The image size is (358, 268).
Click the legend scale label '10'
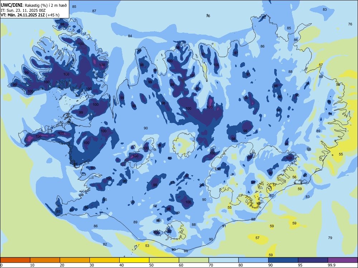tap(32, 265)
